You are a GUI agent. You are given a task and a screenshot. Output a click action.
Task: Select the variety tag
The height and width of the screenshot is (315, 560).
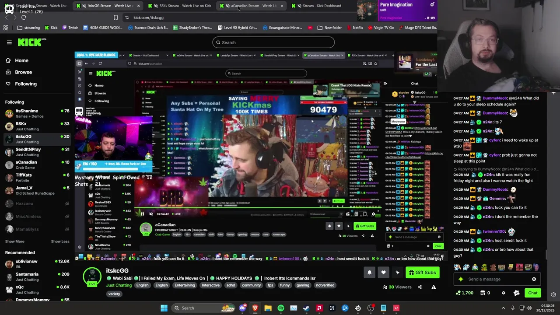114,294
